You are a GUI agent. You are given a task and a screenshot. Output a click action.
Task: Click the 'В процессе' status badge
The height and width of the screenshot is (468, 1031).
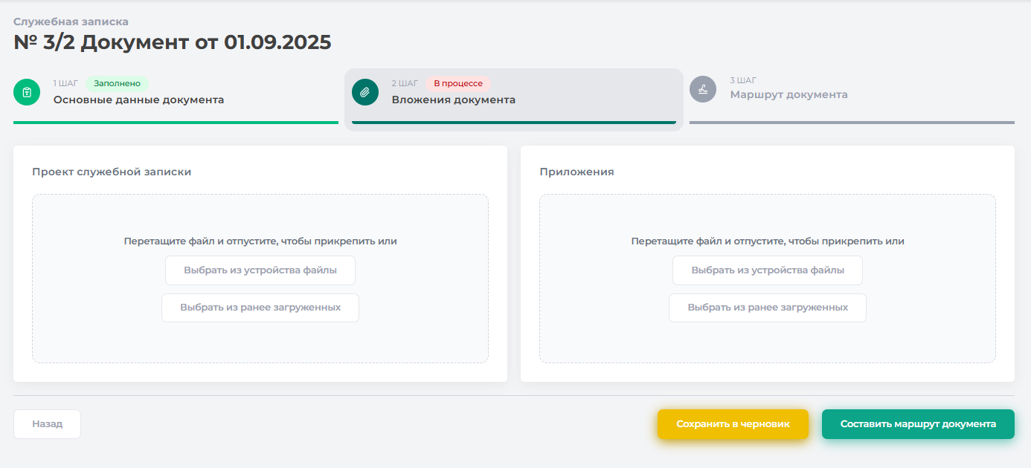(457, 83)
